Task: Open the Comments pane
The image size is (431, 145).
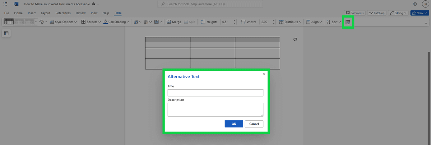Action: coord(355,13)
